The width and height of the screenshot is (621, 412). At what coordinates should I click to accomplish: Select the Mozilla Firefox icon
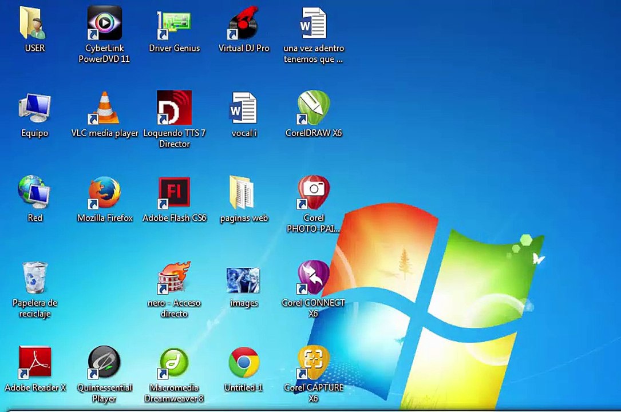(104, 193)
